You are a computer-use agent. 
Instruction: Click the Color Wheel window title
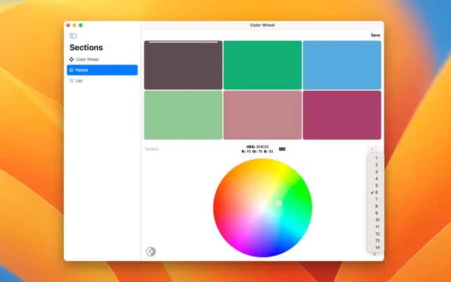[x=262, y=25]
